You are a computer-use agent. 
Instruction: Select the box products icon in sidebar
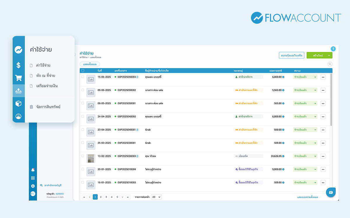point(18,104)
